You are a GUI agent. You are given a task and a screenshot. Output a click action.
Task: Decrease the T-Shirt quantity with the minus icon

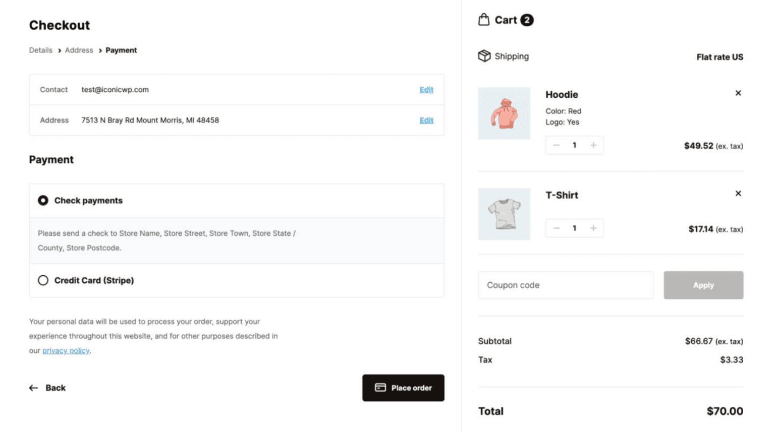(x=556, y=228)
